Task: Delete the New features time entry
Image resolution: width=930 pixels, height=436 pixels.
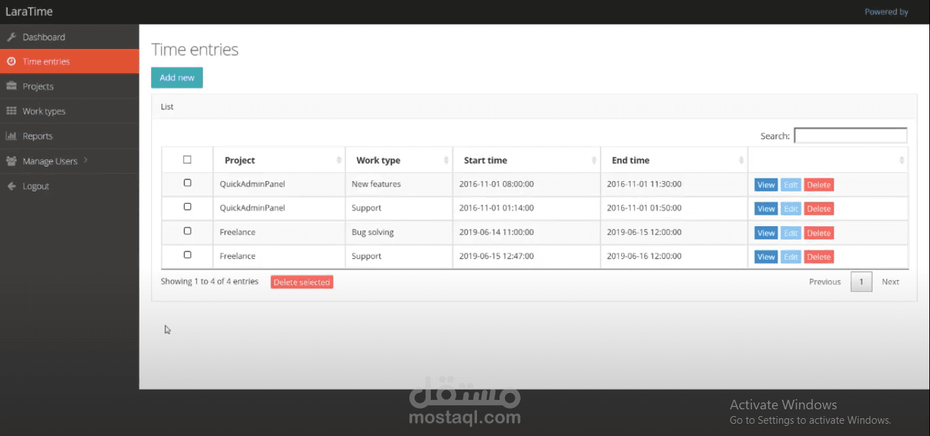Action: click(819, 185)
